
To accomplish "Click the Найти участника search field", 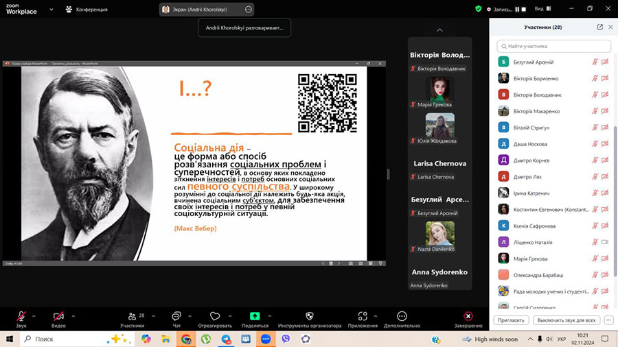I will [553, 46].
